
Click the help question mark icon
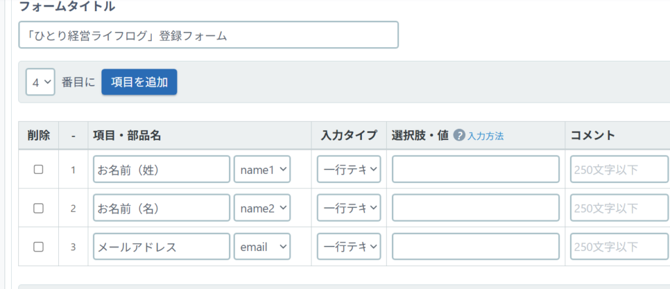[459, 136]
